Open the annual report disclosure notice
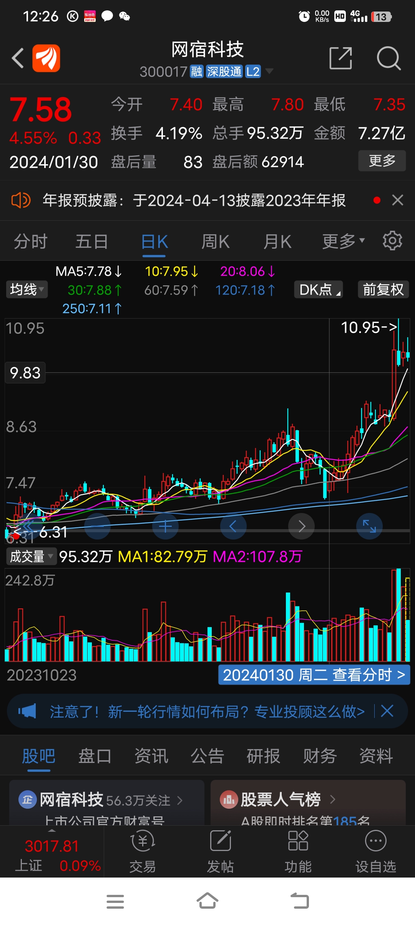This screenshot has width=415, height=926. pos(194,200)
